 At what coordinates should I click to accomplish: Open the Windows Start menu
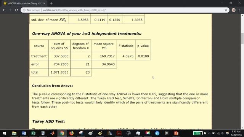click(5, 133)
